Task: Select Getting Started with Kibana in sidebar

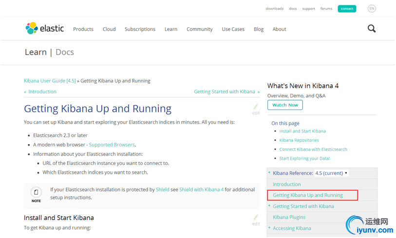Action: [303, 206]
